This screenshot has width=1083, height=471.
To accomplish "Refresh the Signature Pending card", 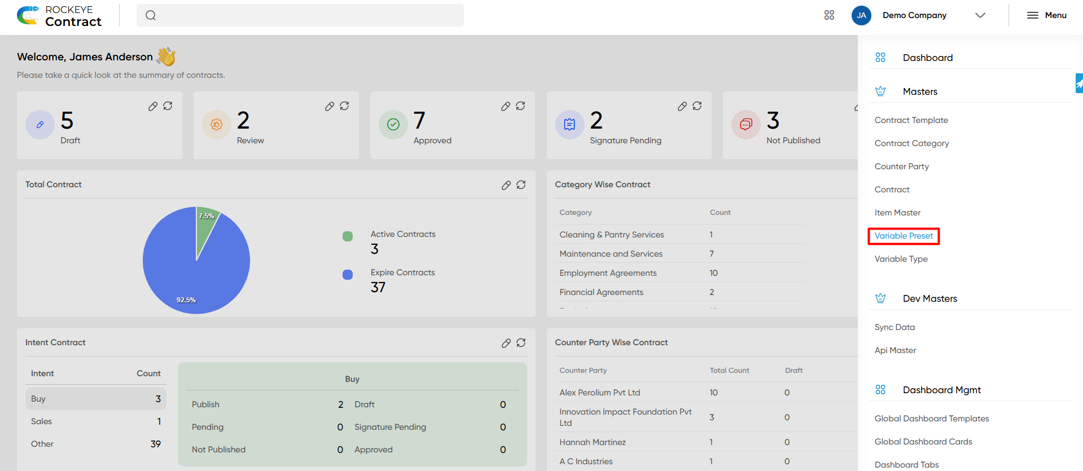I will coord(697,106).
